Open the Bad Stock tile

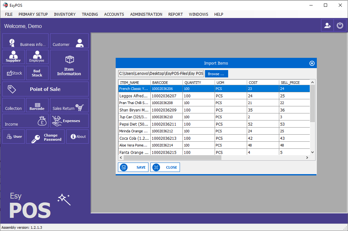tap(37, 73)
